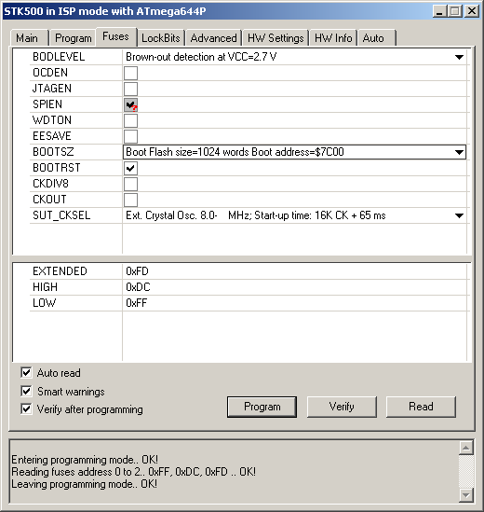Uncheck Verify after programming
Viewport: 484px width, 512px height.
point(26,408)
